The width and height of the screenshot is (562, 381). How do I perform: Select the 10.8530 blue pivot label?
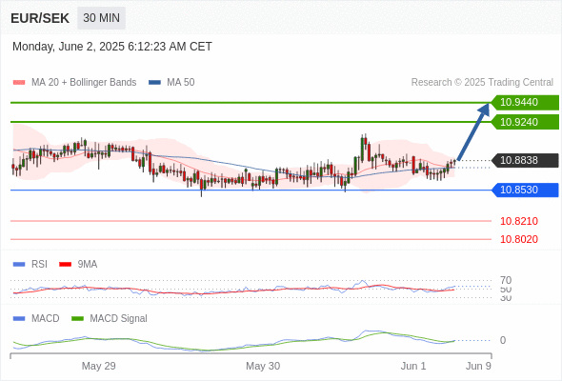(525, 190)
